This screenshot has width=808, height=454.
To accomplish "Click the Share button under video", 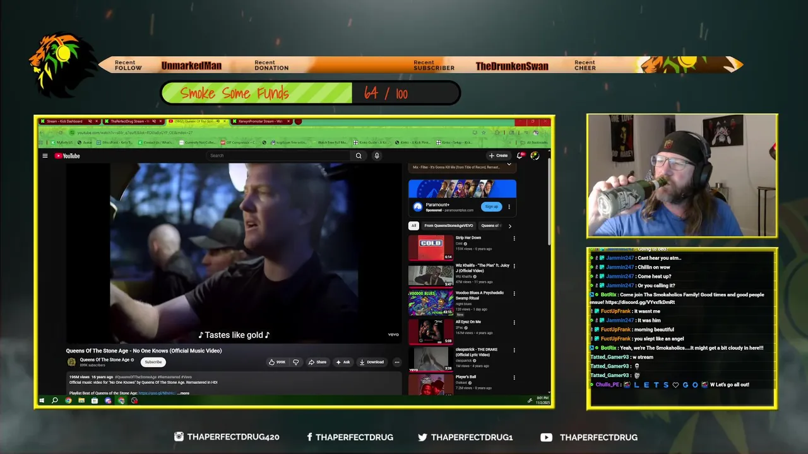I will [x=318, y=362].
